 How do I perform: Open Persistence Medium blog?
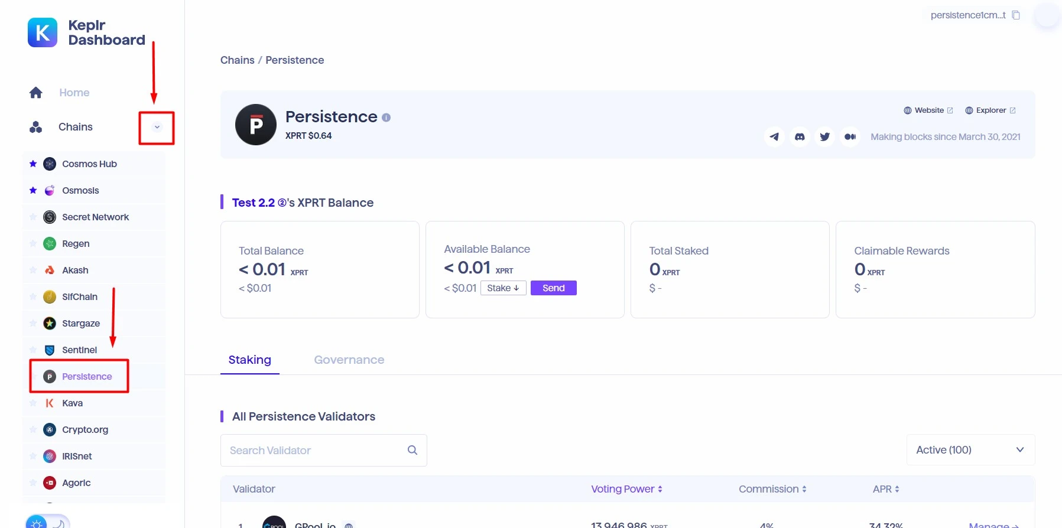click(x=850, y=136)
